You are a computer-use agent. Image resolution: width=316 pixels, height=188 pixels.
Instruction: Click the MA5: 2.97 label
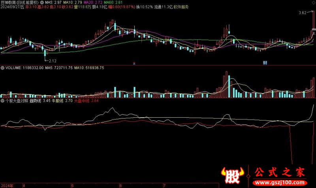tap(53, 3)
